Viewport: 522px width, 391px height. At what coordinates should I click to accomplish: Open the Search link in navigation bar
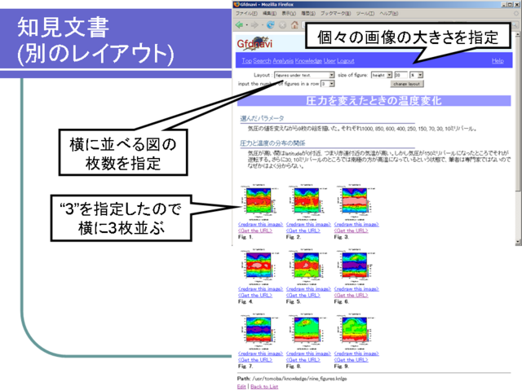(x=262, y=60)
